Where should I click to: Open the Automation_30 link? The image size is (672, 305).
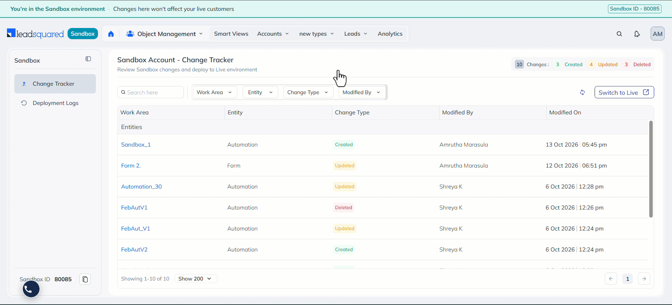(x=141, y=187)
